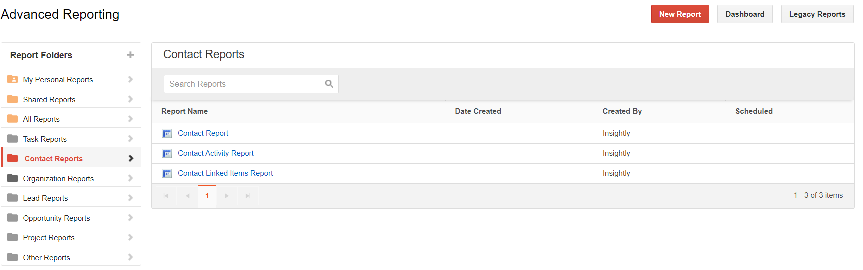Screen dimensions: 863x270
Task: Click the Contact Report row icon
Action: tap(167, 133)
